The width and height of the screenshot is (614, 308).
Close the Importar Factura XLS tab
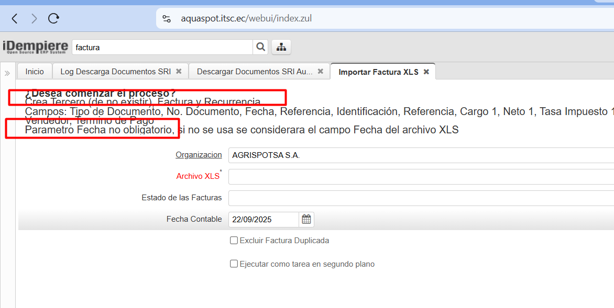426,72
